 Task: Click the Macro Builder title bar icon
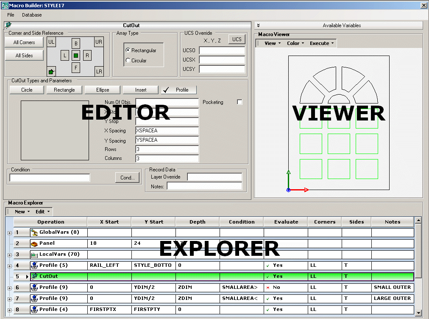(4, 5)
